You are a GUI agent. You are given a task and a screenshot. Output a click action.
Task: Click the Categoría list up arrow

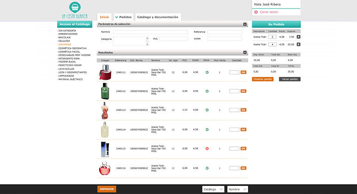147,38
